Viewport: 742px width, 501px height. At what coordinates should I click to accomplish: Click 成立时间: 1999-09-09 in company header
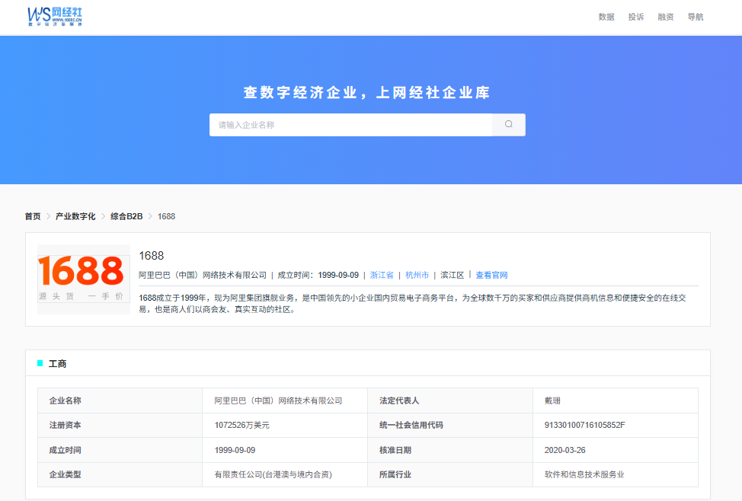tap(318, 275)
